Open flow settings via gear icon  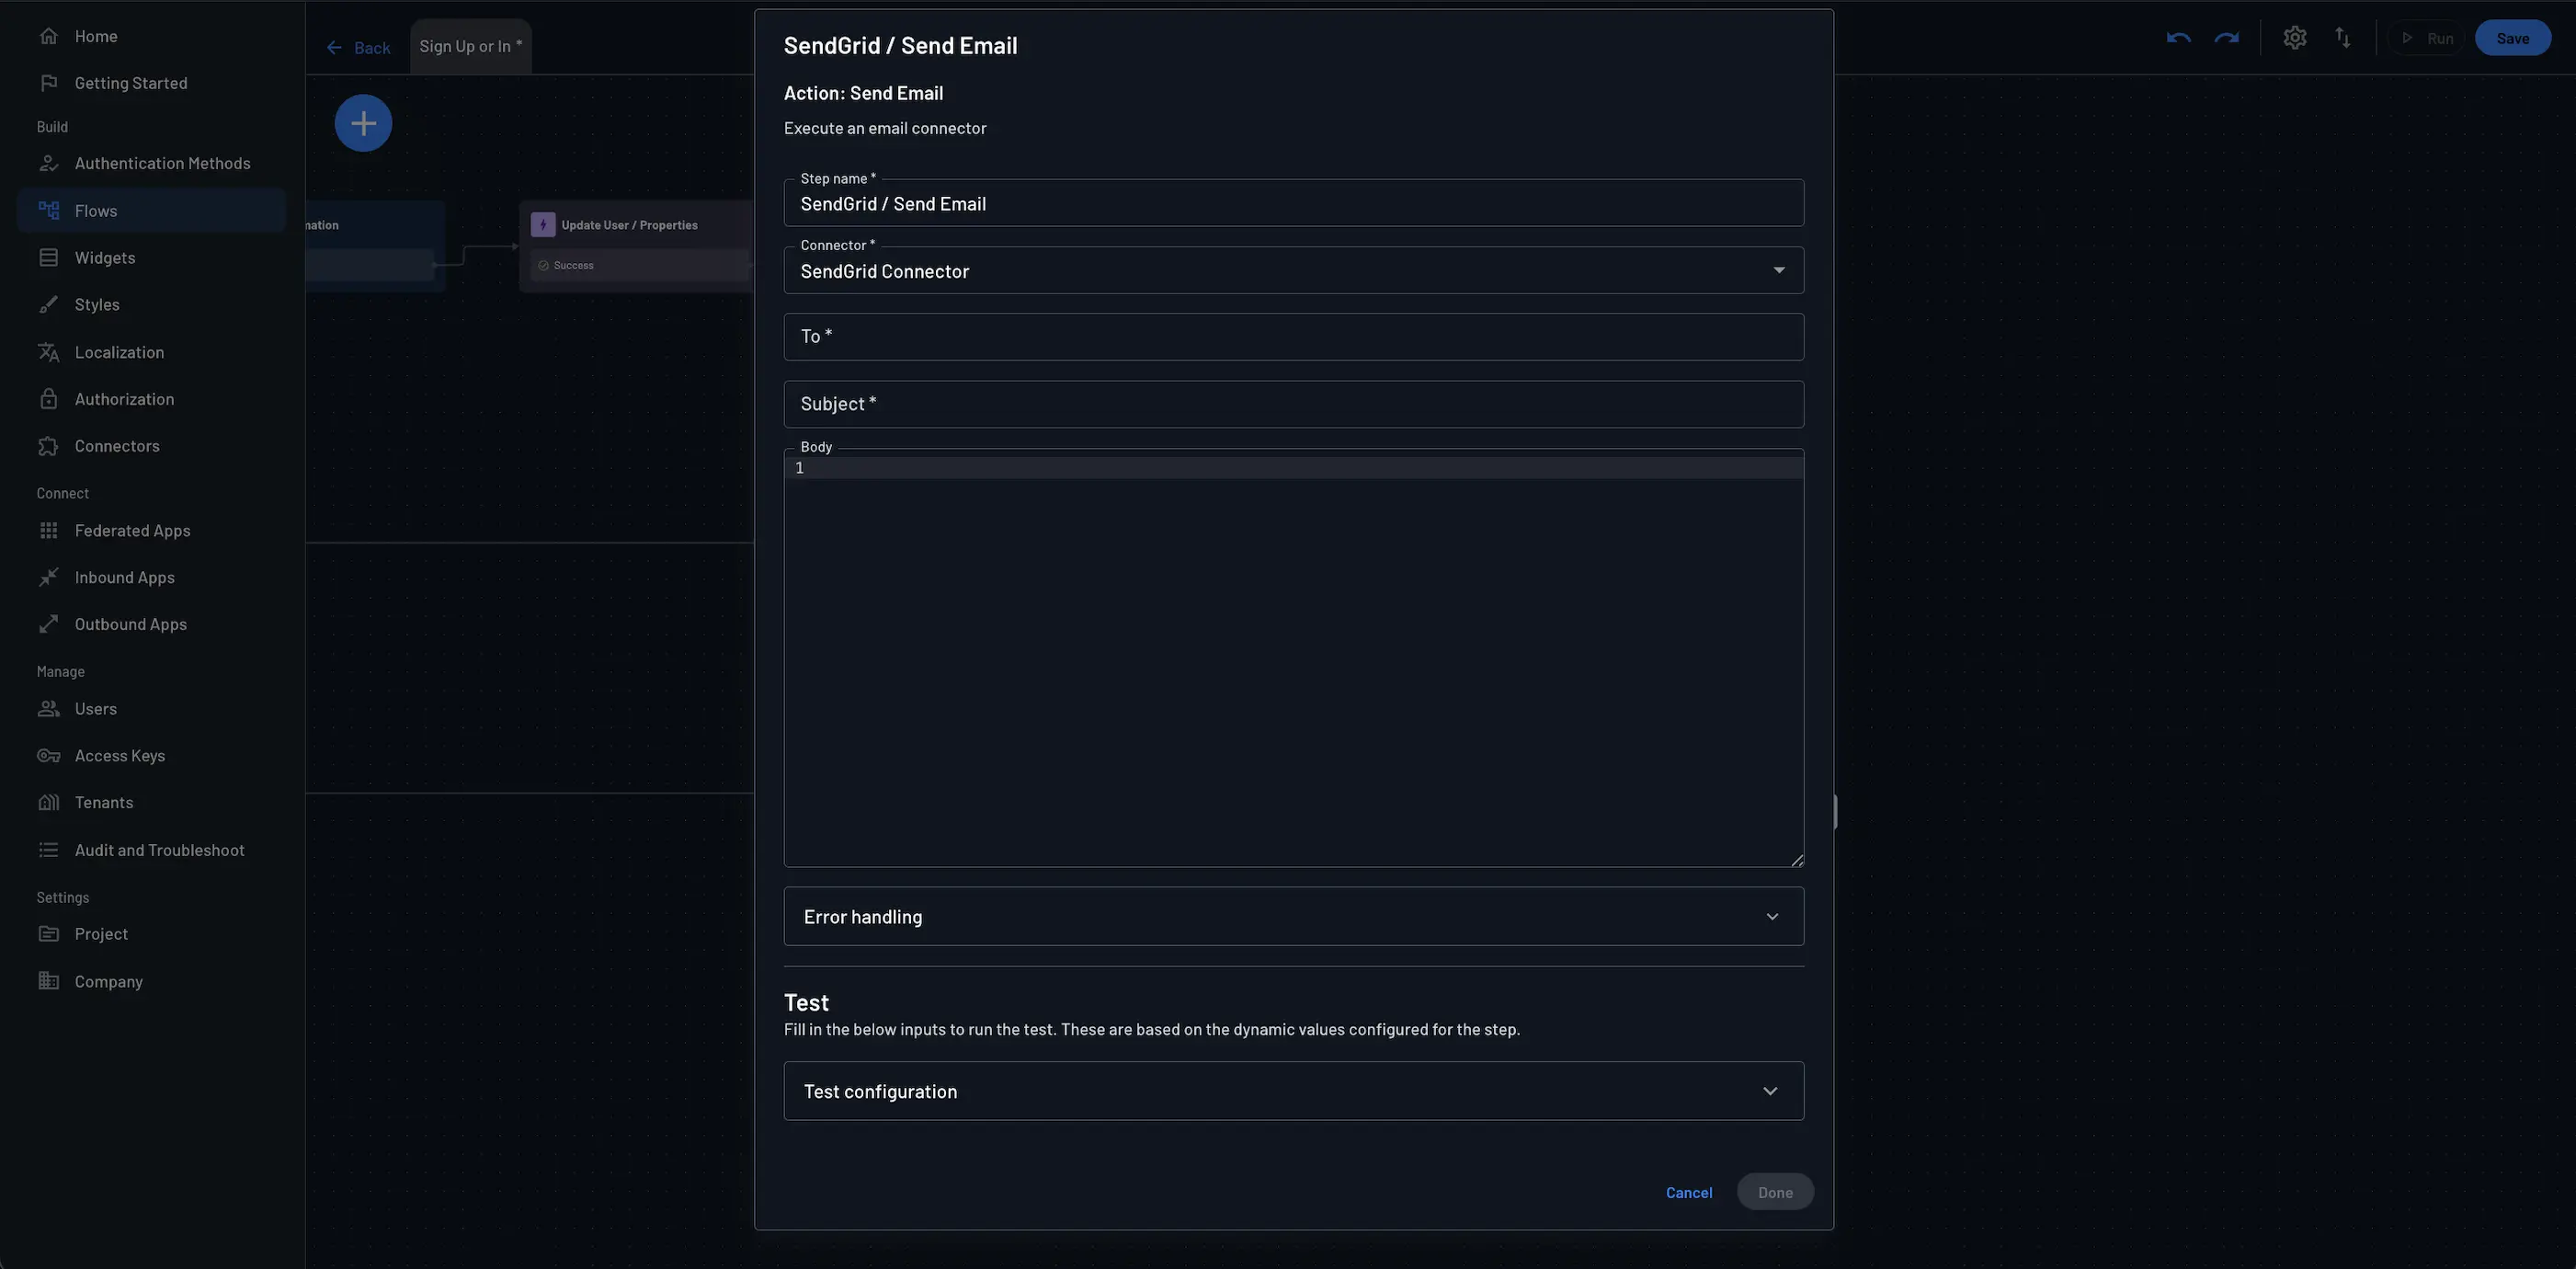tap(2295, 37)
